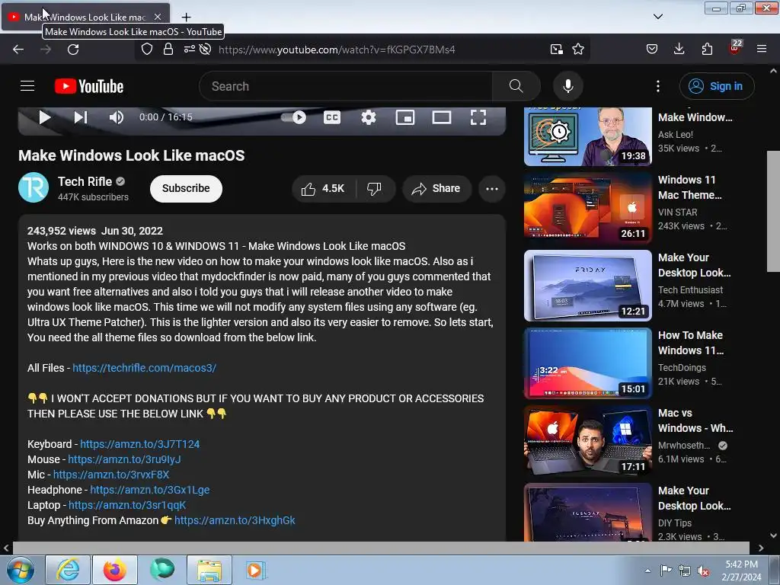Toggle the autoplay switch
The image size is (780, 585).
click(293, 117)
